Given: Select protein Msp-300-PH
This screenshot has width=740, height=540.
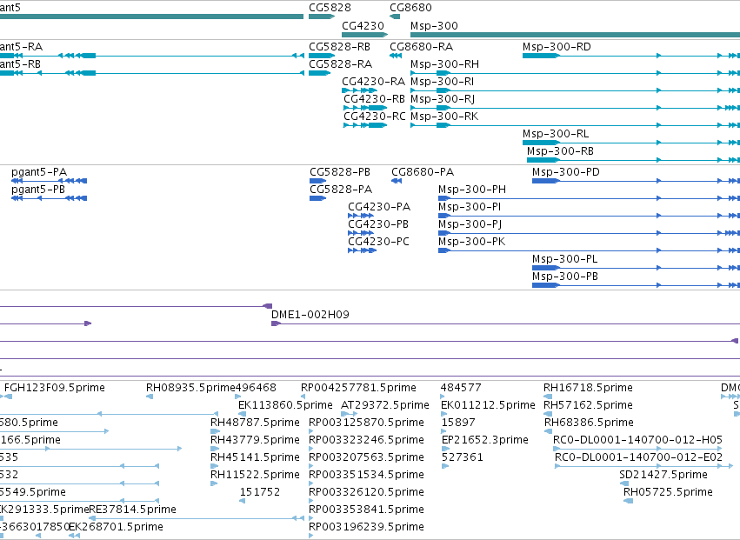Looking at the screenshot, I should pyautogui.click(x=472, y=190).
